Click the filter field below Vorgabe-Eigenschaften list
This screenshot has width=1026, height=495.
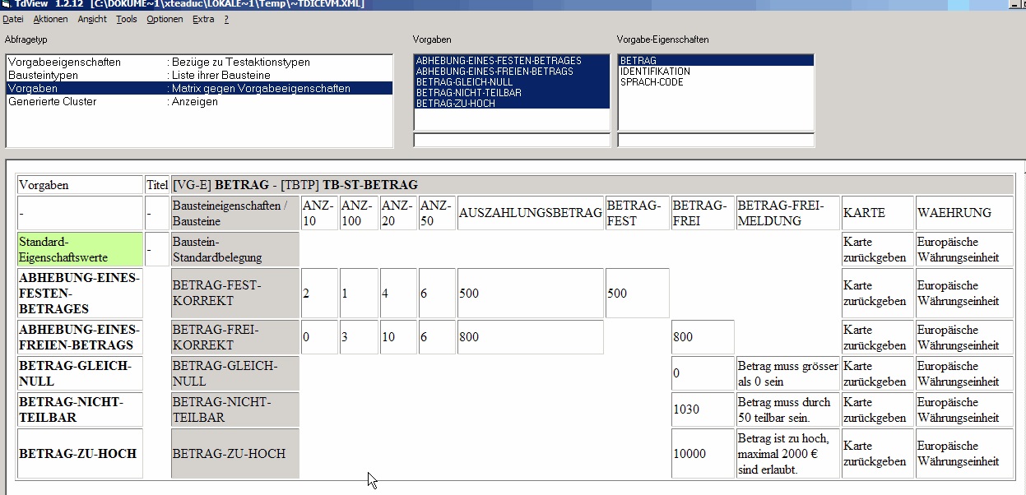(x=715, y=141)
